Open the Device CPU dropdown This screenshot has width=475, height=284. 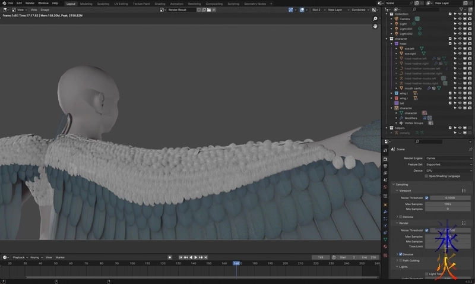tap(448, 171)
